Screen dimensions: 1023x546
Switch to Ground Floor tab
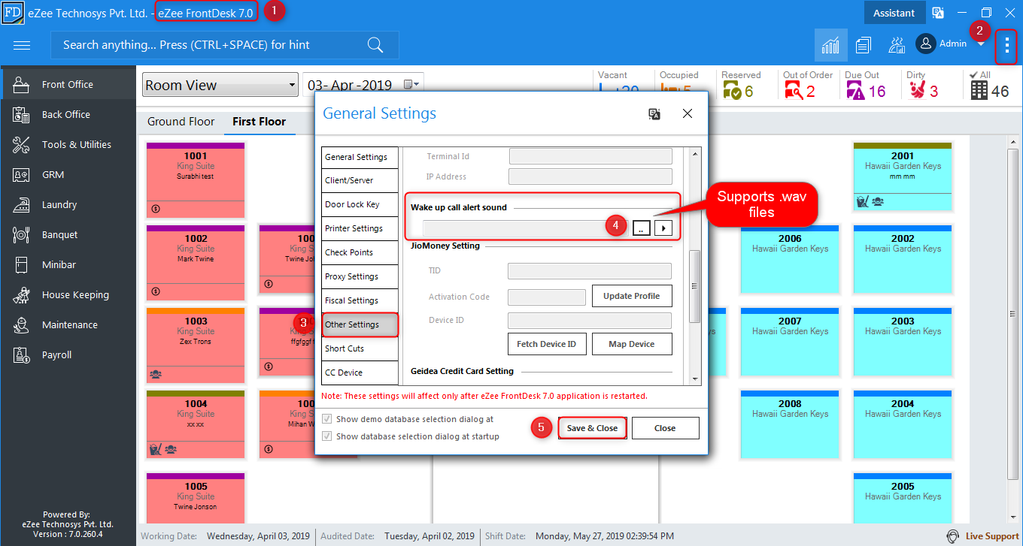[x=181, y=121]
